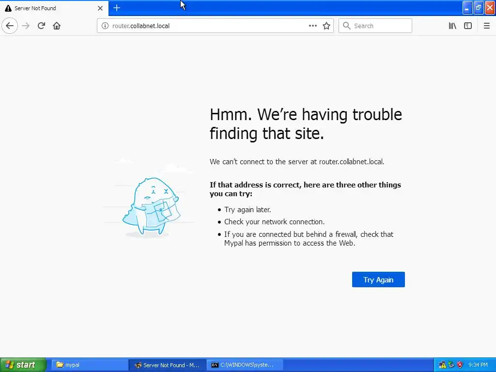Click the "Try again later." bullet text
Screen dimensions: 496x372
(248, 209)
